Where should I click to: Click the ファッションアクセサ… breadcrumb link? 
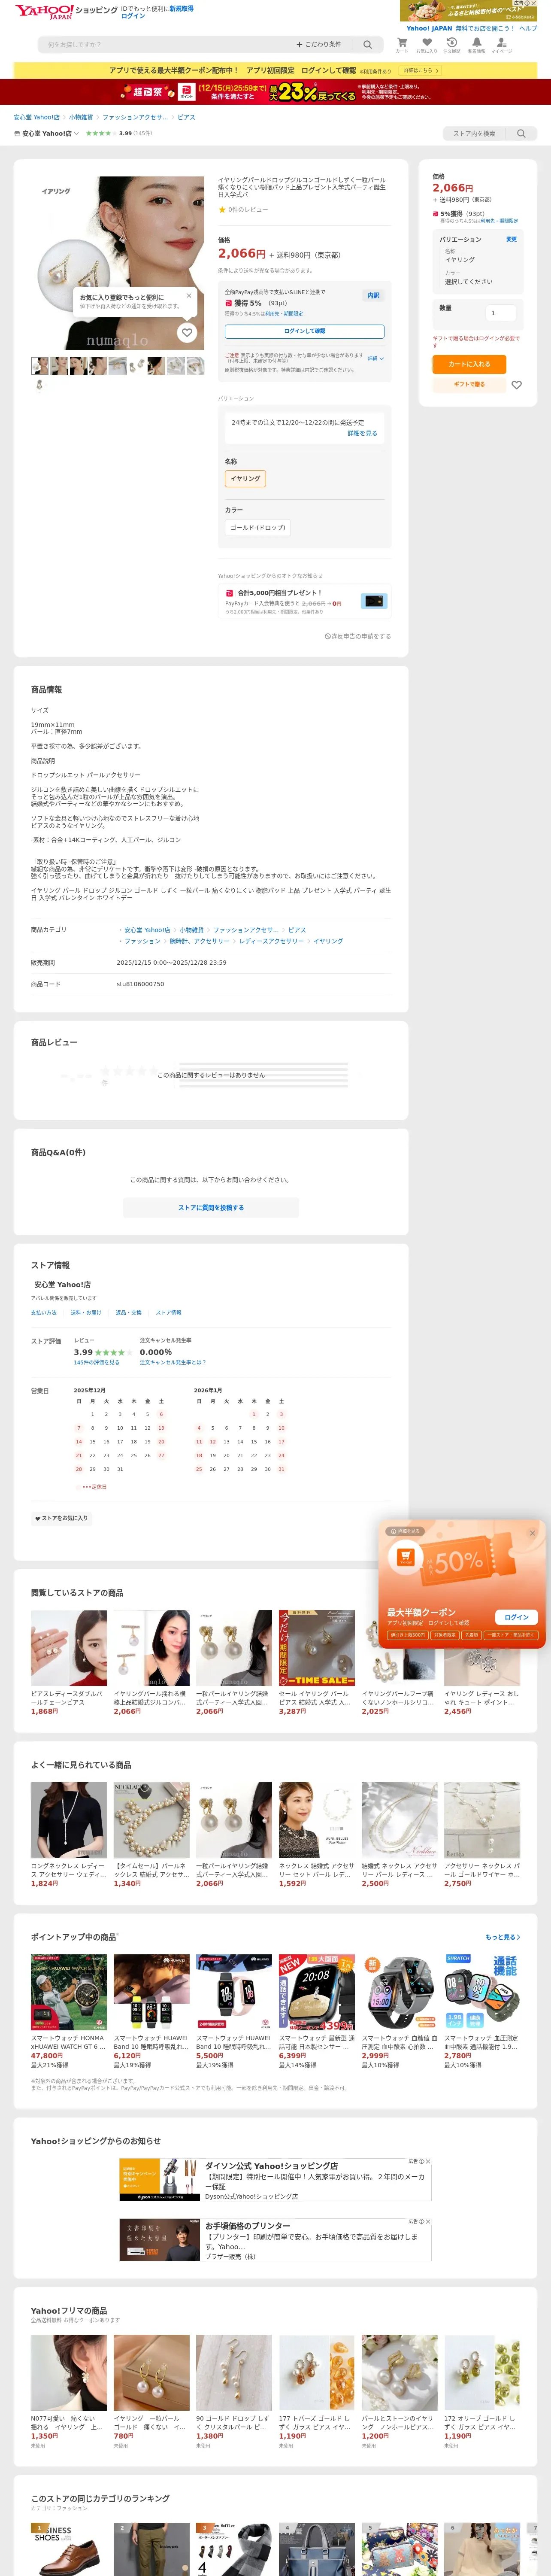tap(135, 117)
